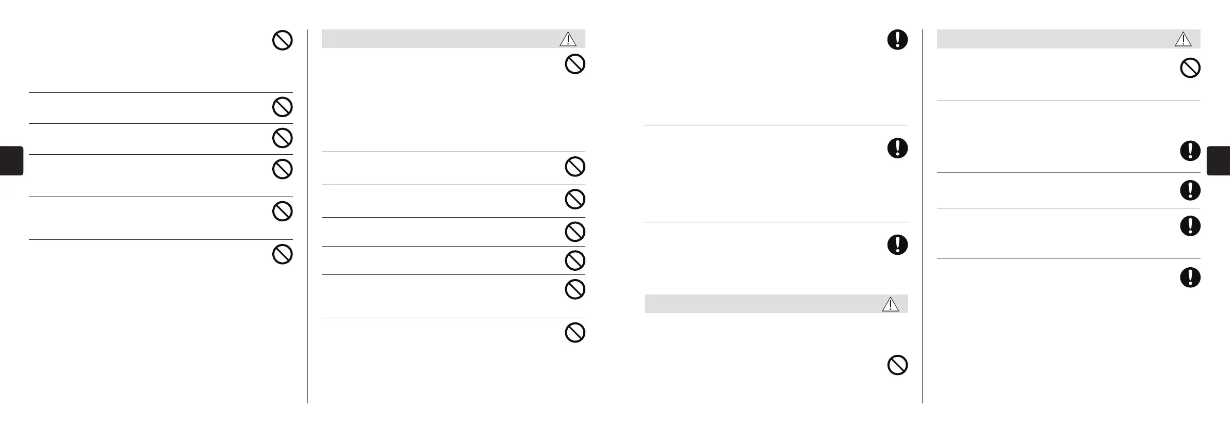Click the gray header bar atop the fourth column

coord(1054,39)
